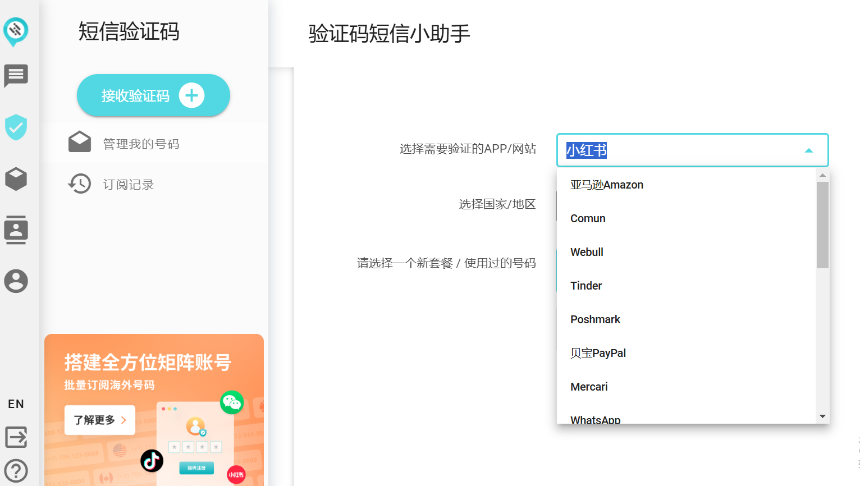Open the contacts card icon in sidebar
860x486 pixels.
[16, 230]
